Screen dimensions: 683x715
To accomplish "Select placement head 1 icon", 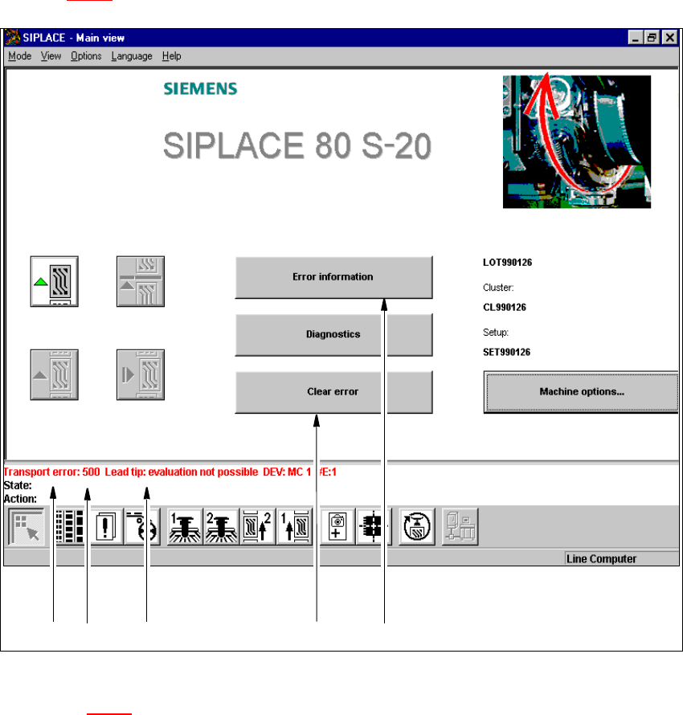I will tap(184, 527).
